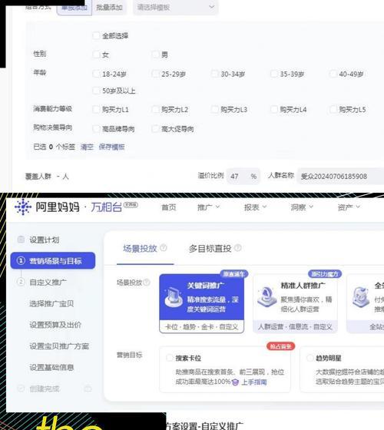Screen dimensions: 384x430
Task: Click the check circle icon before 创建完成
Action: [x=21, y=389]
